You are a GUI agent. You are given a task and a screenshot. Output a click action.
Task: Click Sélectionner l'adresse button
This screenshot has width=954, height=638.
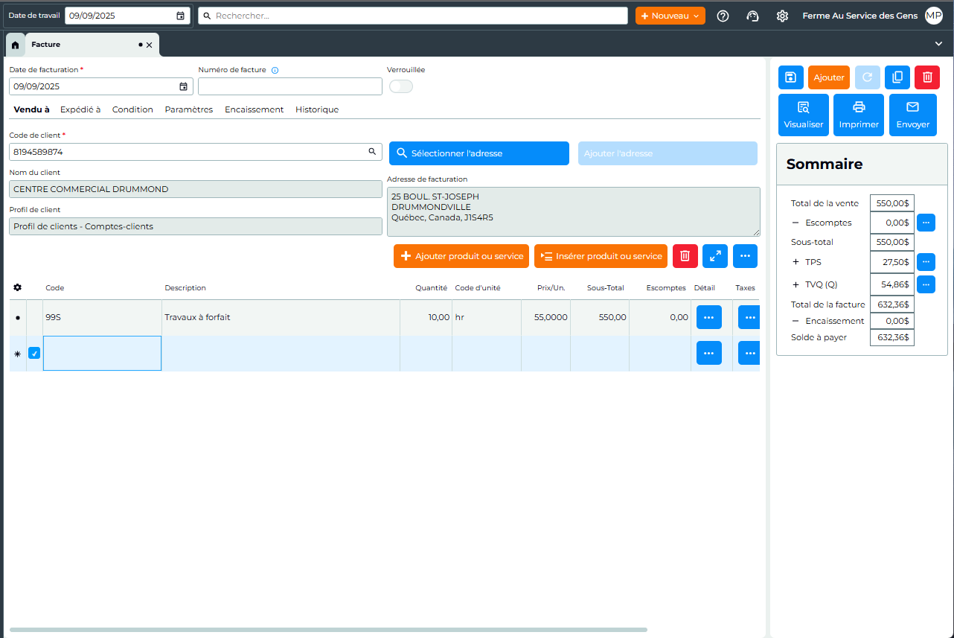coord(479,153)
